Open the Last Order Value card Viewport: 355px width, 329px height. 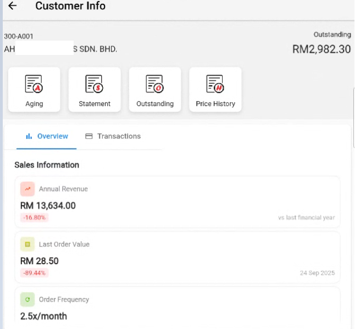(x=177, y=258)
